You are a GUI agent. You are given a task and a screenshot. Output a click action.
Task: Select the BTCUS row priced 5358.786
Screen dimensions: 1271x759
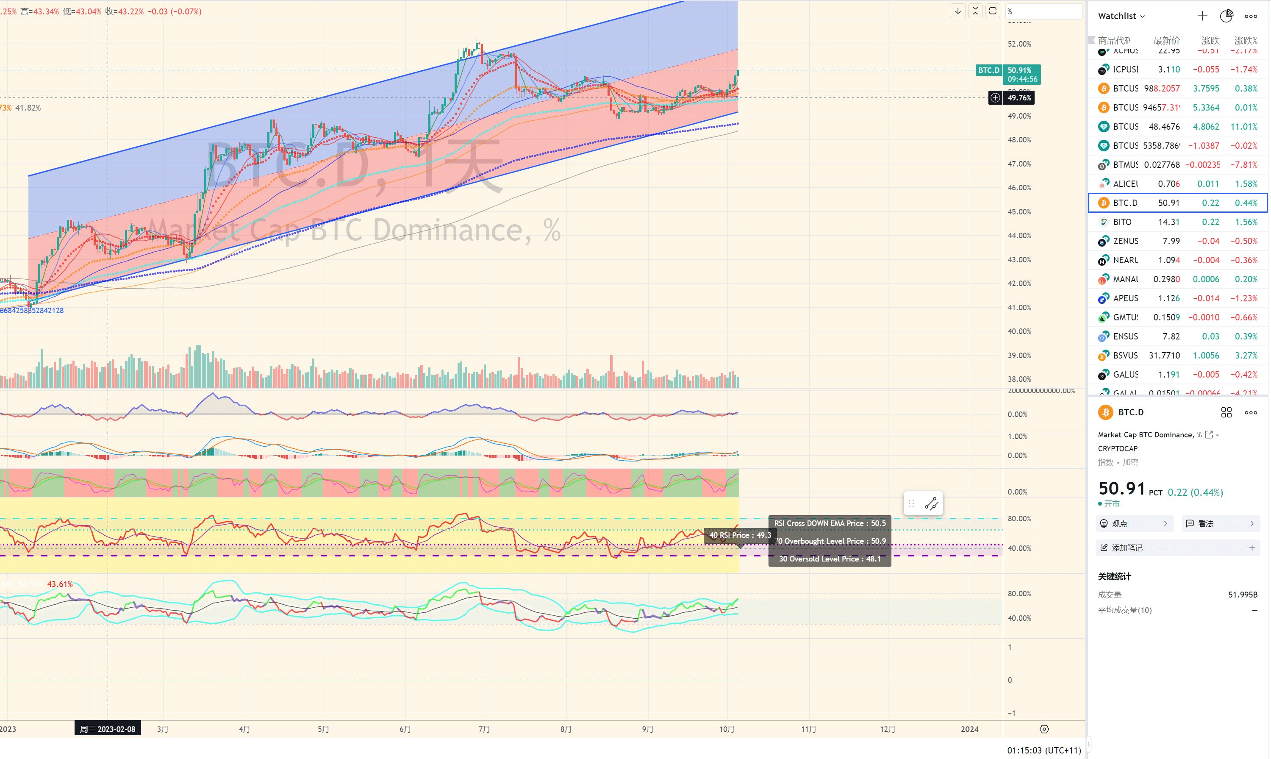tap(1178, 146)
